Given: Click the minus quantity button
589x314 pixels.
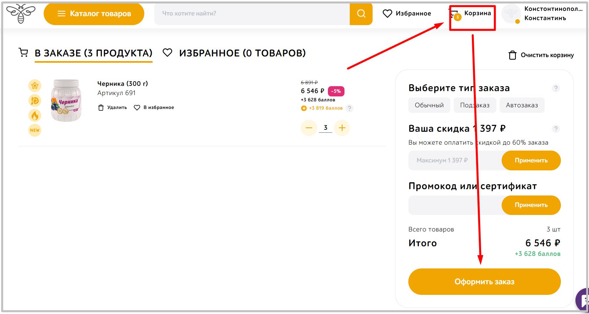Looking at the screenshot, I should 309,128.
